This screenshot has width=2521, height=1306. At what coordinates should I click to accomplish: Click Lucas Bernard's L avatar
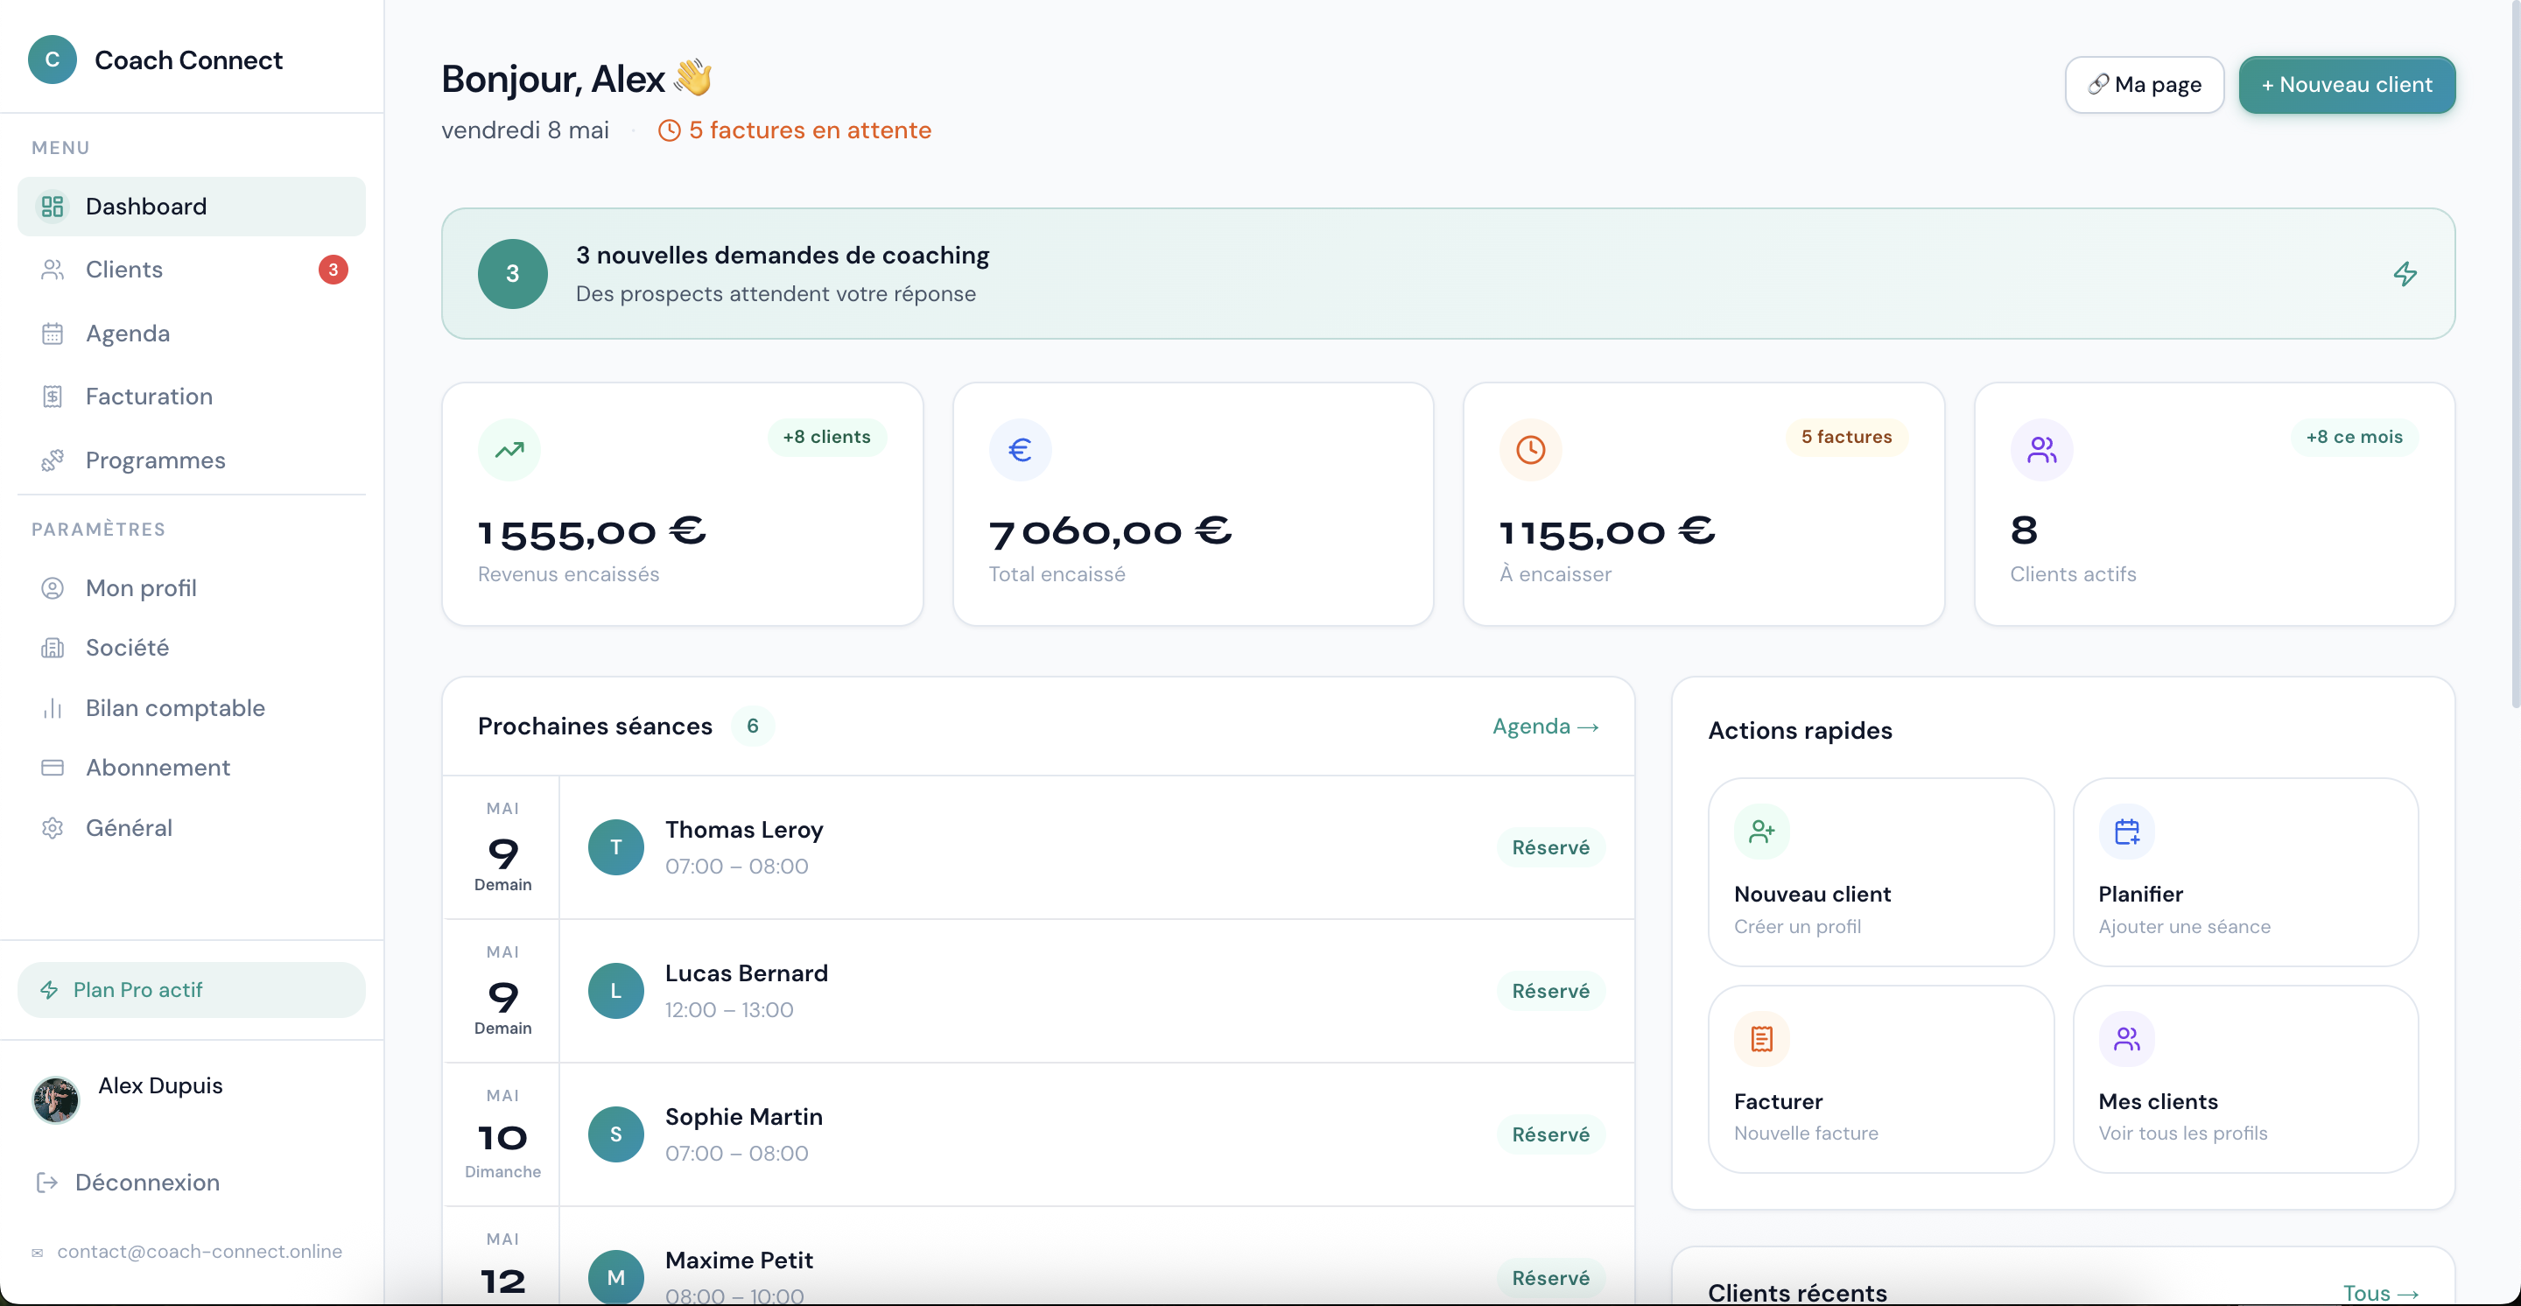click(615, 991)
